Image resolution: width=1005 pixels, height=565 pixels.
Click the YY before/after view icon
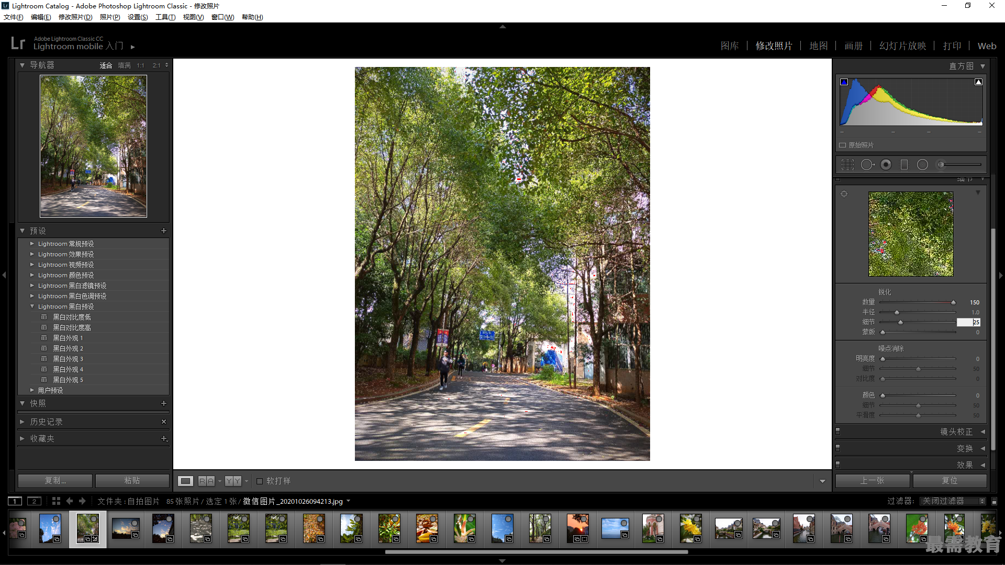point(233,481)
